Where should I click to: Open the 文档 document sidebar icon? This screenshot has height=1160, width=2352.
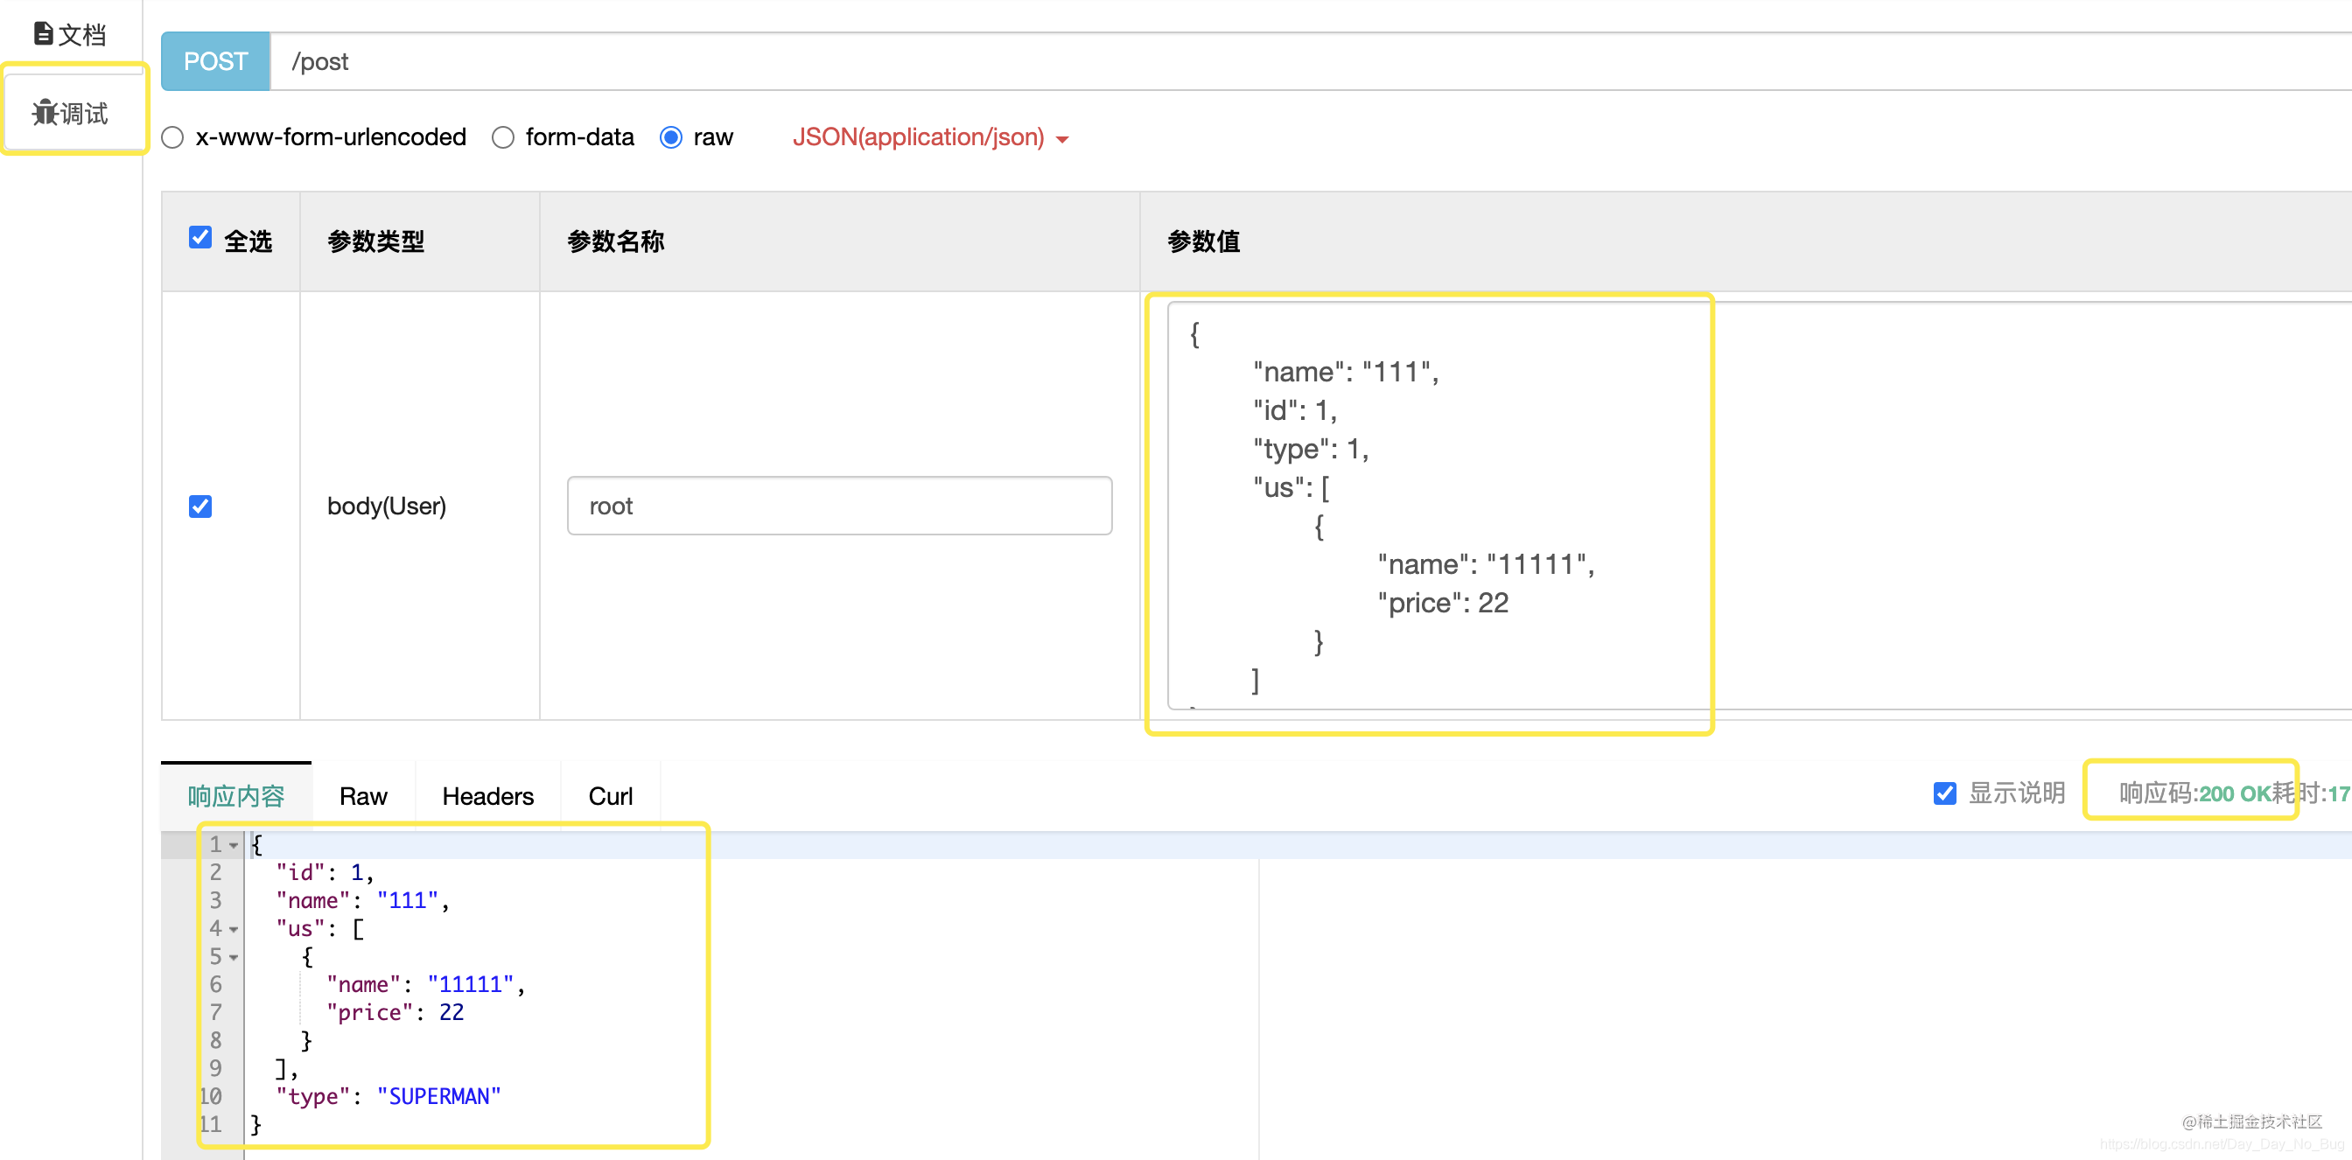tap(44, 34)
